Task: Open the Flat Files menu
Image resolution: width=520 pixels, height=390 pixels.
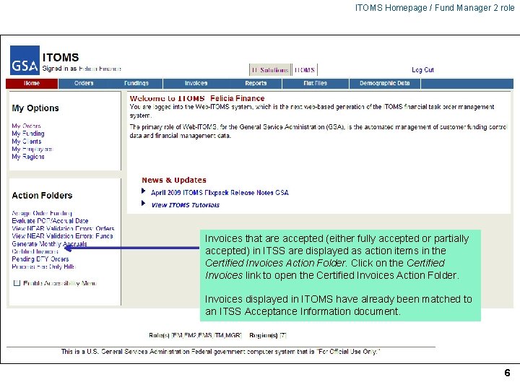Action: click(x=316, y=83)
